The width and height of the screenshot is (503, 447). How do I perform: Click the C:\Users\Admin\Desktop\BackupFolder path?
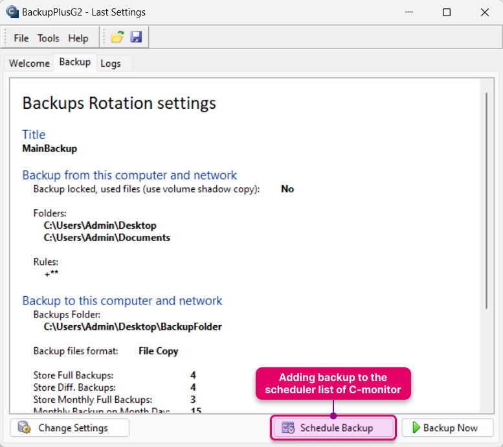[133, 327]
